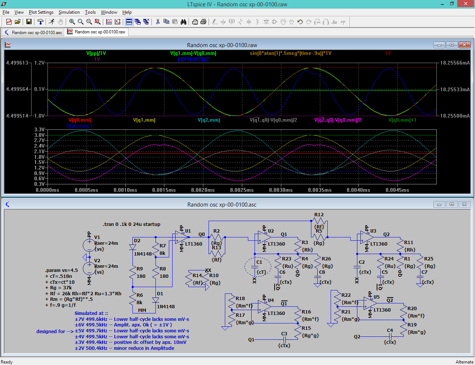The width and height of the screenshot is (475, 365).
Task: Select the Inductor placement tool
Action: [258, 22]
